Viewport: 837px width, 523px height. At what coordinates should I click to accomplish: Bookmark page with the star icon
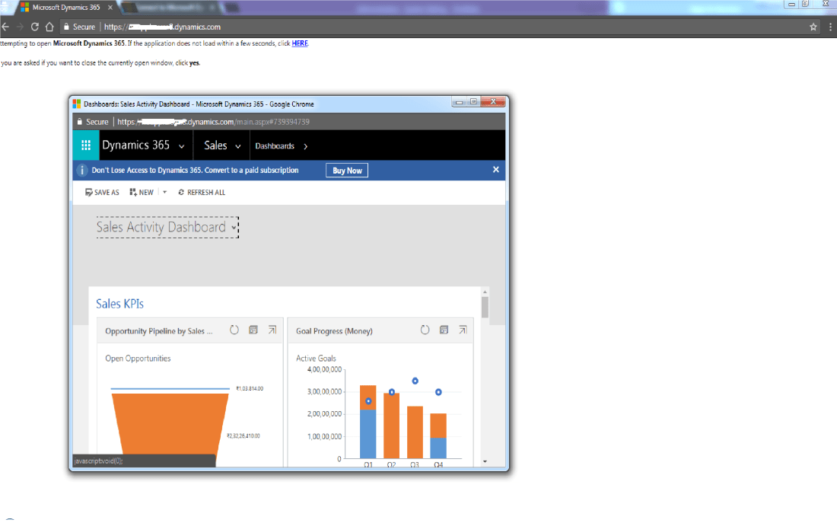coord(813,27)
